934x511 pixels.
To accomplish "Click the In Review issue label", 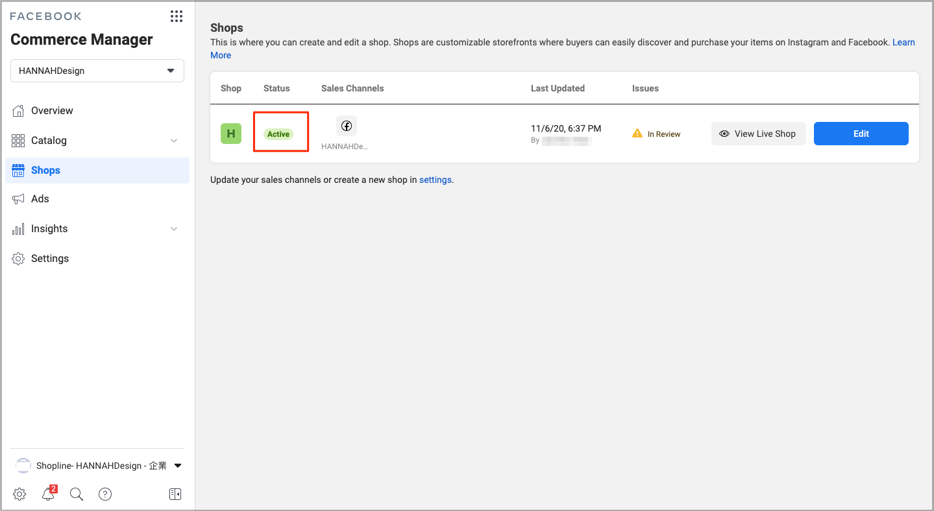I will (x=664, y=134).
